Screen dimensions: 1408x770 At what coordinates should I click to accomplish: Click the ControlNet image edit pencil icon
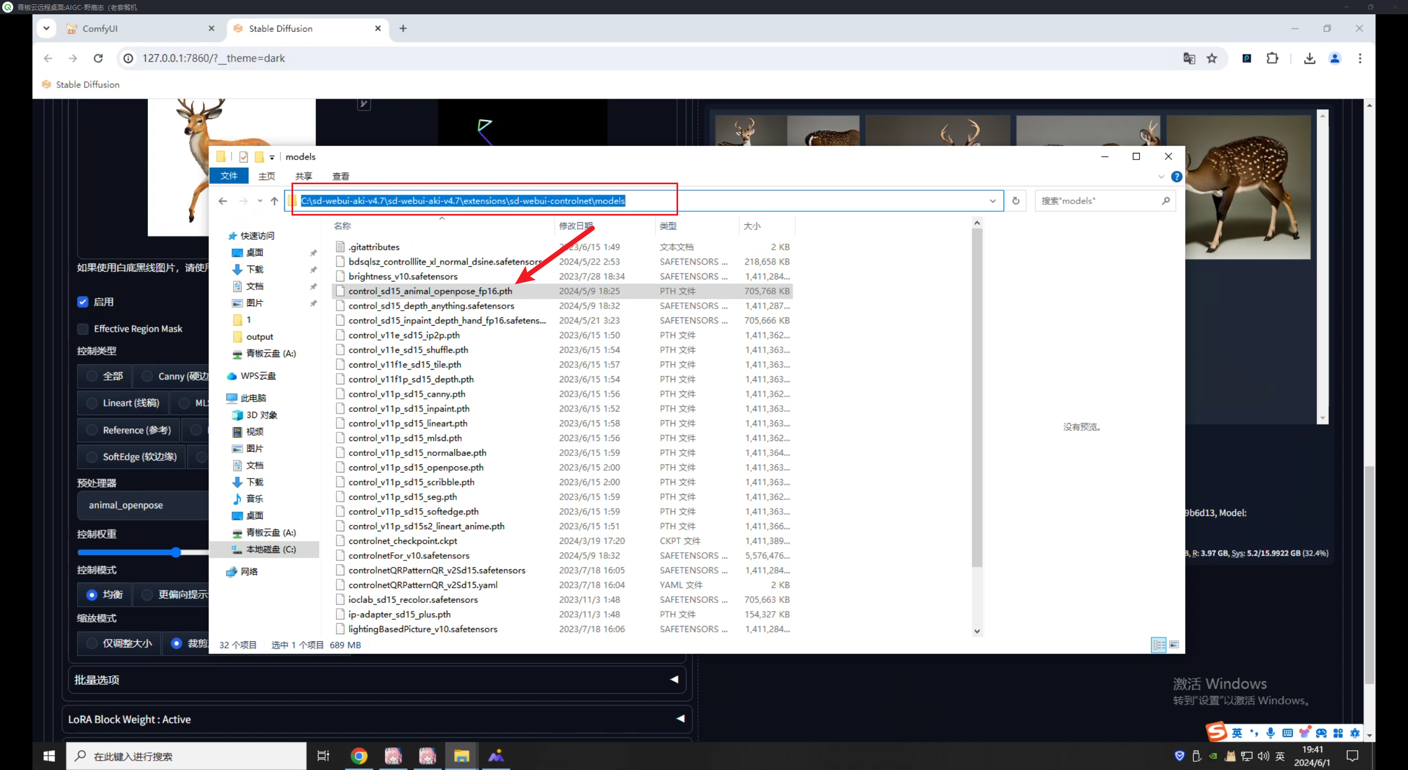point(364,103)
